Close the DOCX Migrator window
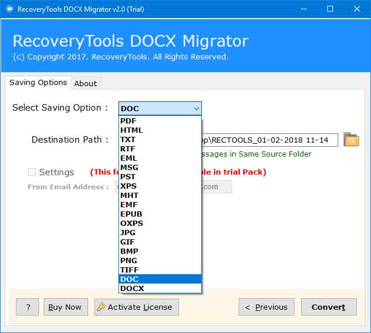The width and height of the screenshot is (371, 333). tap(356, 9)
